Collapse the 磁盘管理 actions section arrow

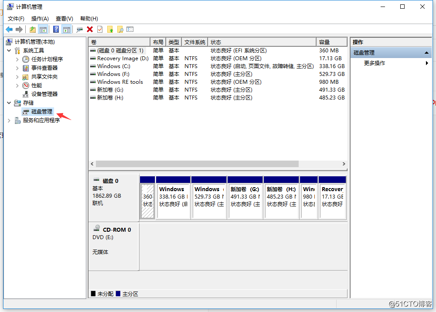click(x=426, y=53)
